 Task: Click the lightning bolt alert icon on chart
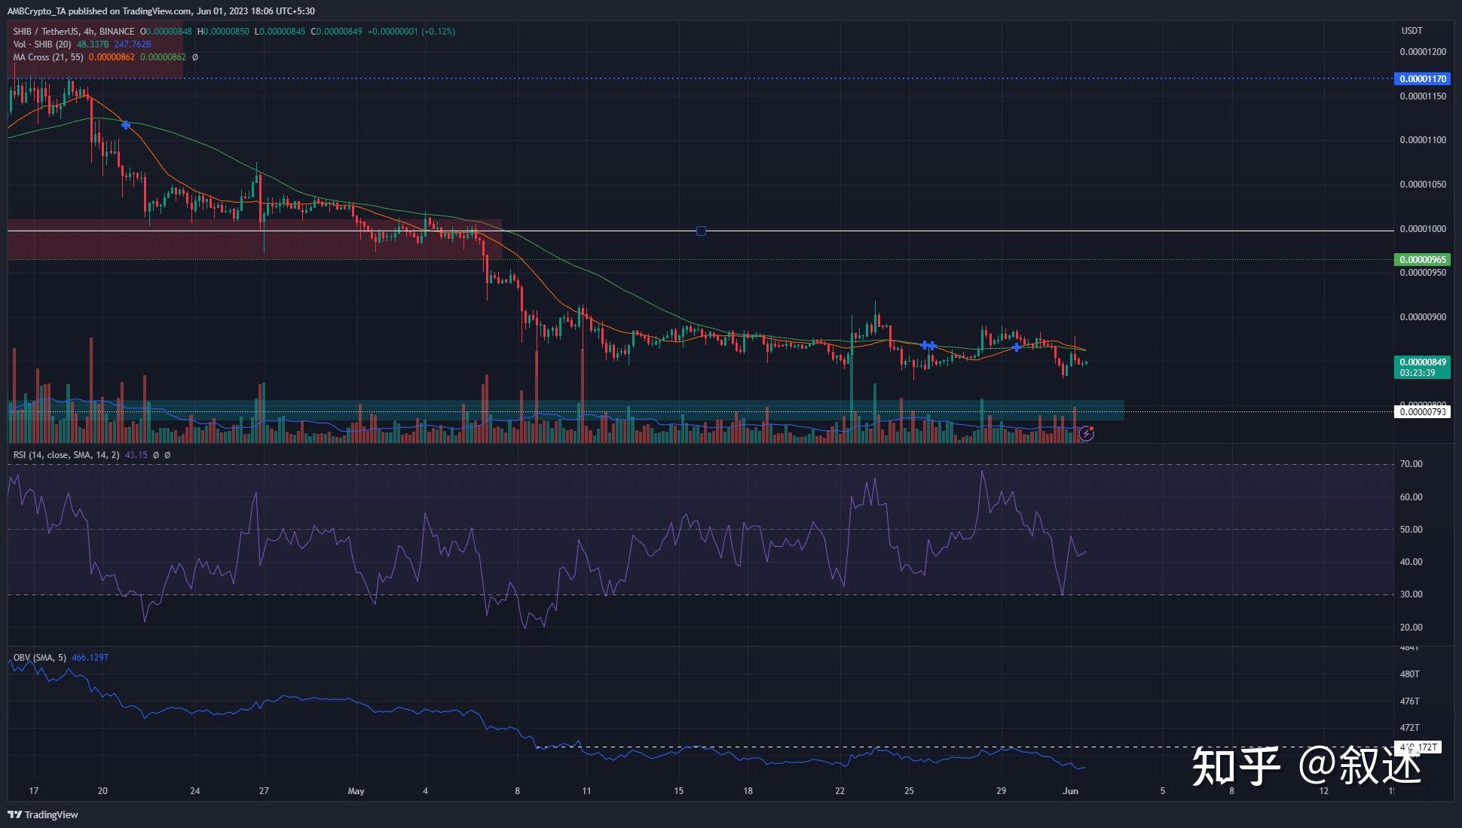click(1086, 433)
